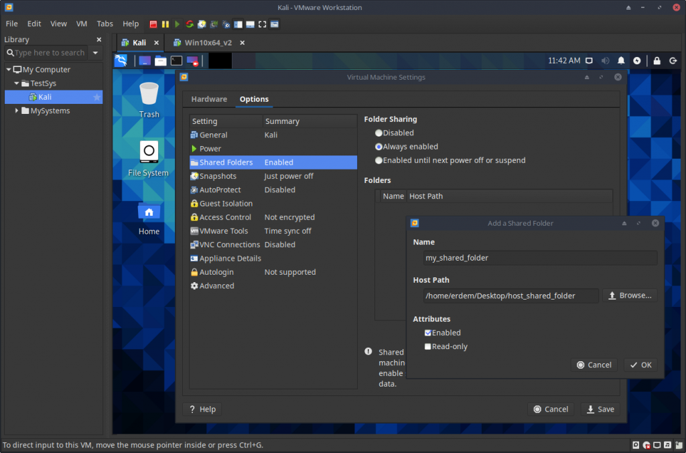The width and height of the screenshot is (686, 453).
Task: Take a snapshot using the toolbar clock icon
Action: tap(202, 24)
